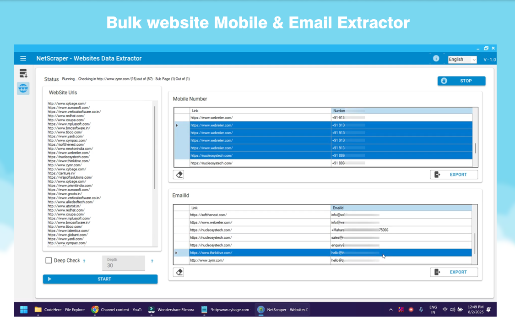Open the volume speaker tray icon
This screenshot has width=515, height=318.
click(x=452, y=309)
